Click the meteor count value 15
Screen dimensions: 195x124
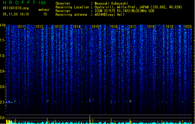tap(45, 14)
